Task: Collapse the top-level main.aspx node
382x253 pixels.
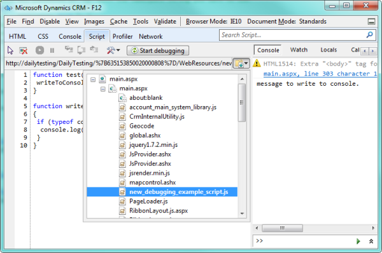Action: (93, 79)
